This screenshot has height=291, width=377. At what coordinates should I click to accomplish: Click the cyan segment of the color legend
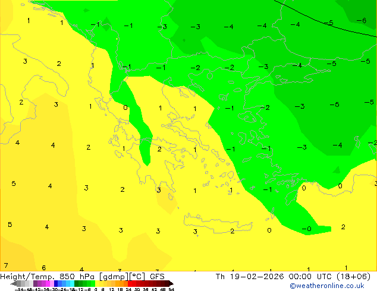[x=72, y=283]
